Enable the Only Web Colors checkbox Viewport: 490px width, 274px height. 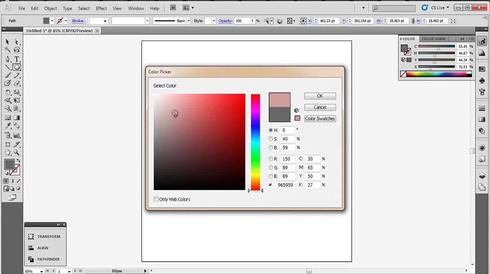coord(156,199)
